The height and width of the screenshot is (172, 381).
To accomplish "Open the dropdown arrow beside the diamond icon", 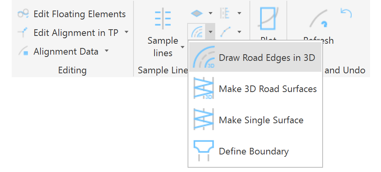I will 211,13.
